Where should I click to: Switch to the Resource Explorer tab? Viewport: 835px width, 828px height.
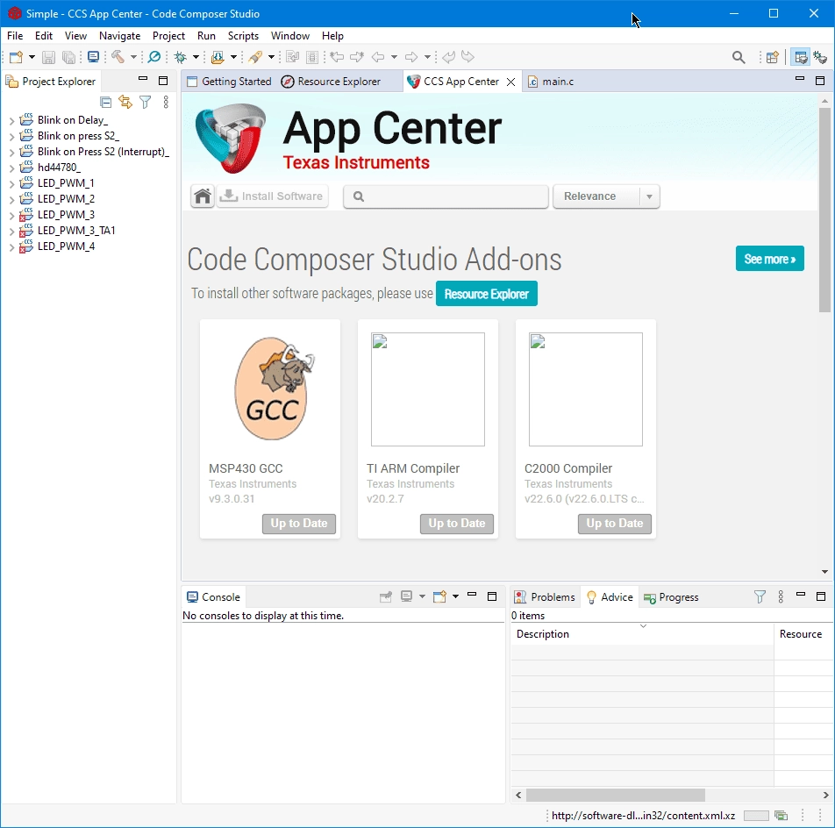(332, 82)
